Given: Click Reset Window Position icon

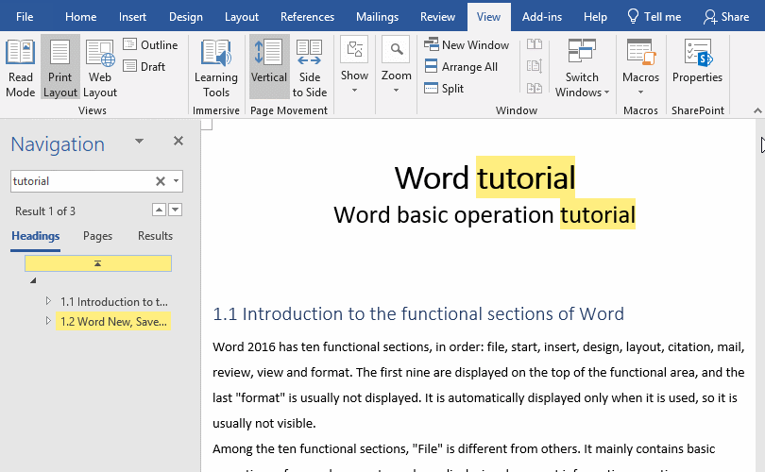Looking at the screenshot, I should (535, 88).
